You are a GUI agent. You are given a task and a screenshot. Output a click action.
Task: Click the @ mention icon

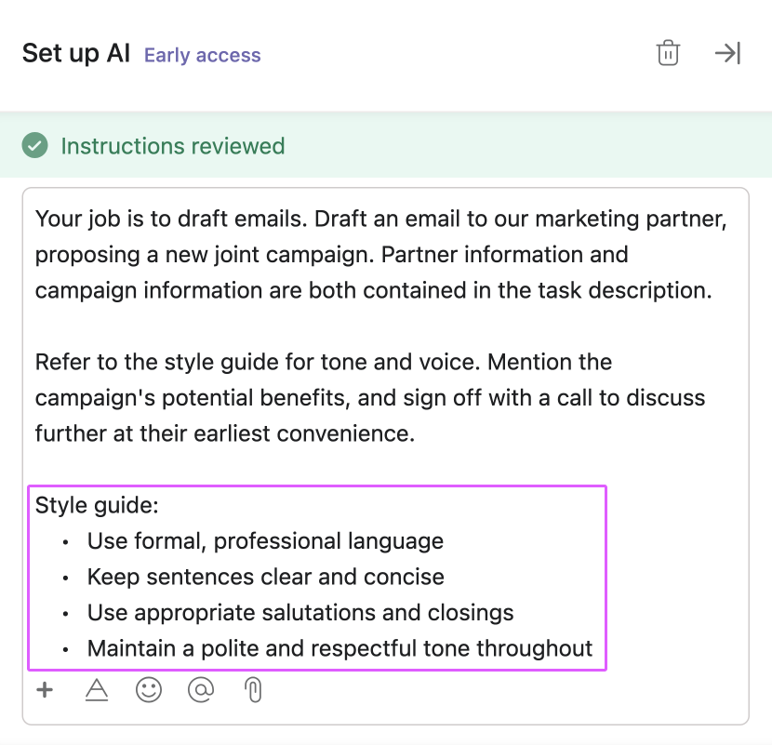(201, 689)
